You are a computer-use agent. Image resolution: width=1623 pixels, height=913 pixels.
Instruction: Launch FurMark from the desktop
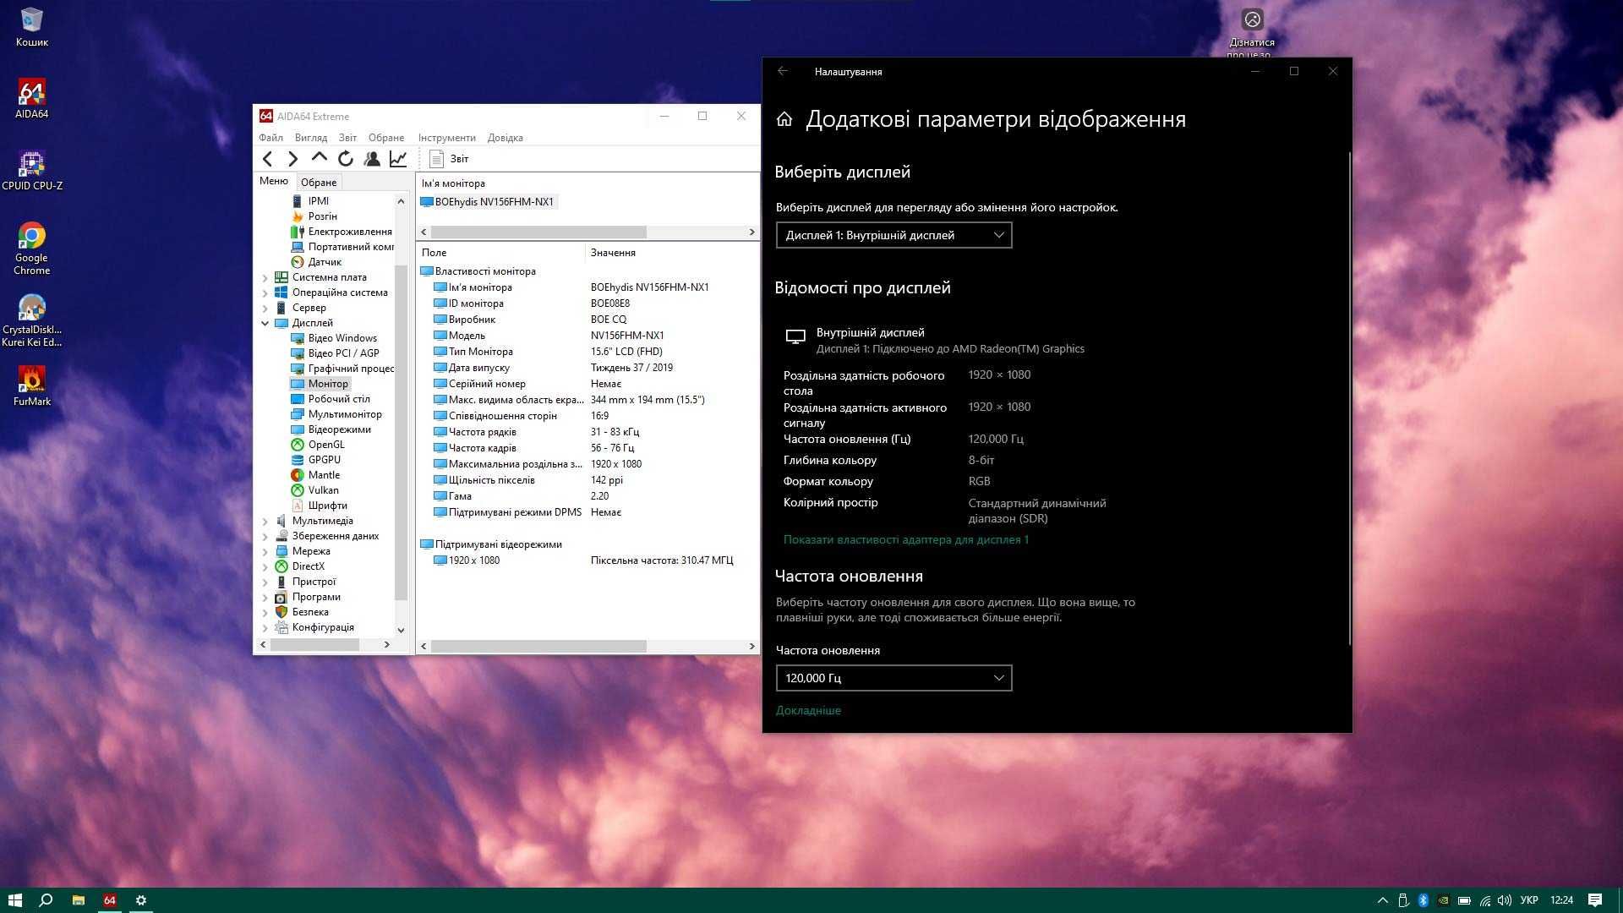[31, 385]
